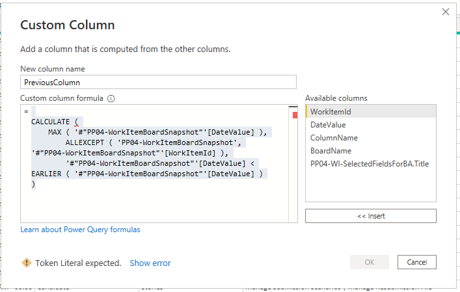Select PP04-WI-SelectedFieldsForBA.Title column
Viewport: 460px width, 292px height.
(371, 163)
